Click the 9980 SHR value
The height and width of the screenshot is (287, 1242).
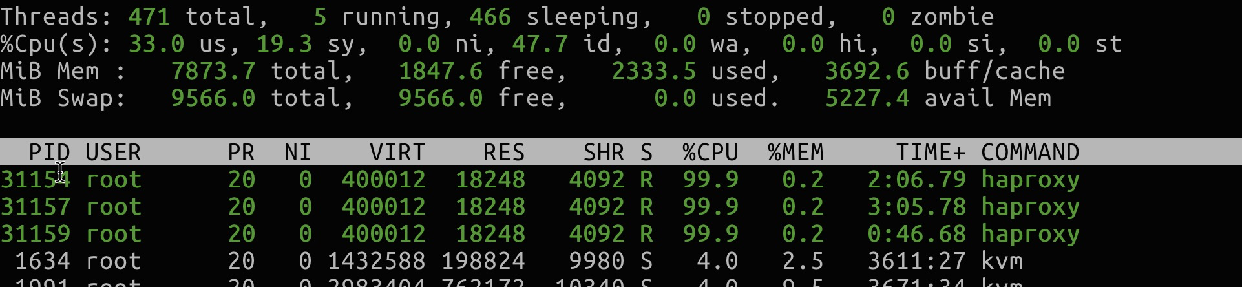[596, 261]
